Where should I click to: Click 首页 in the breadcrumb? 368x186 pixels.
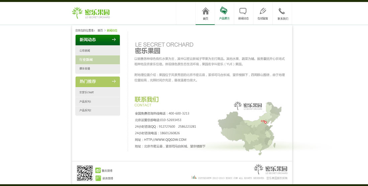tap(100, 30)
